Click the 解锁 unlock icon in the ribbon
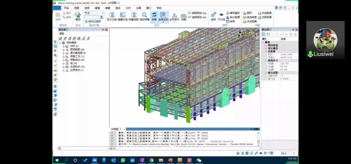This screenshot has height=164, width=351. (x=78, y=16)
